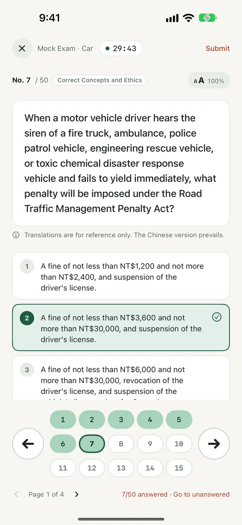Click the checkmark icon on option 2
This screenshot has width=242, height=525.
pyautogui.click(x=217, y=317)
